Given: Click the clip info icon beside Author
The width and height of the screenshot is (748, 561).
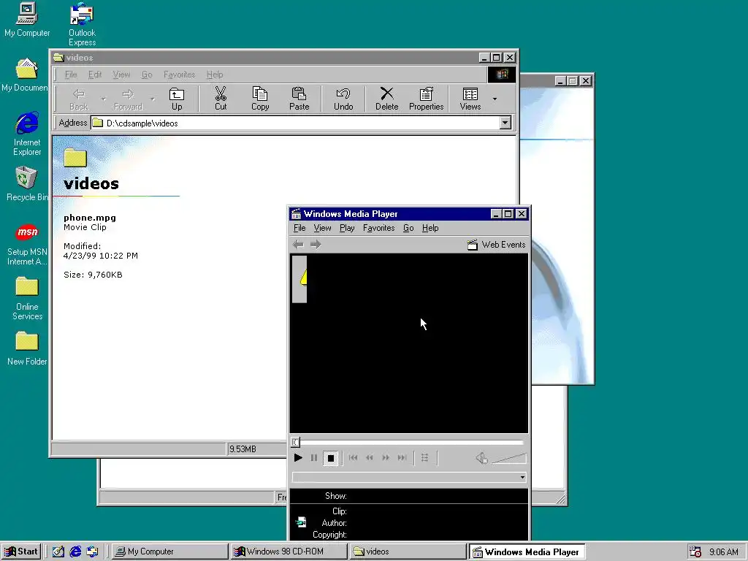Looking at the screenshot, I should 301,522.
